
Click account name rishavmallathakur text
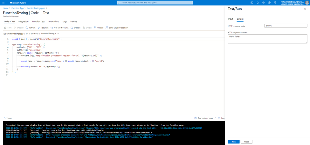pos(292,2)
